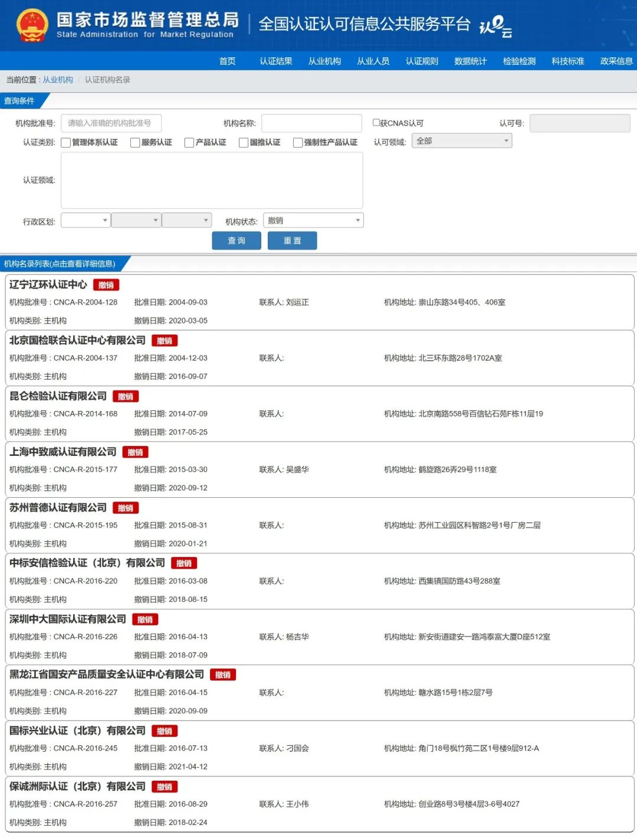637x838 pixels.
Task: Click the 撤销 badge beside 保诚洲际认证（北京）有限公司
Action: [165, 787]
